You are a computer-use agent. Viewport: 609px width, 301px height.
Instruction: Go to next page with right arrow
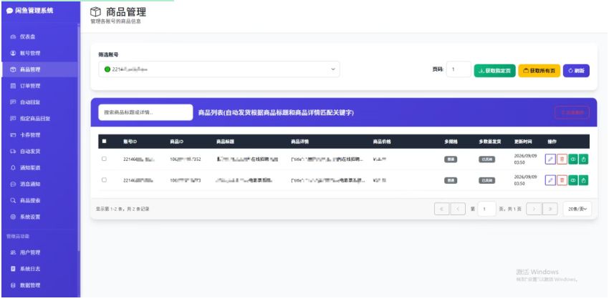point(534,209)
